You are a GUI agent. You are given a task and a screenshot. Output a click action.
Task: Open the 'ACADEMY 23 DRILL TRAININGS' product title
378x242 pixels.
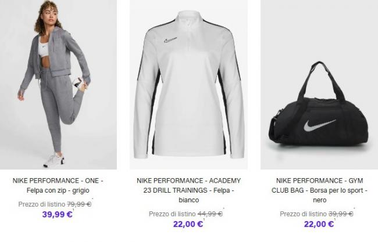[188, 190]
